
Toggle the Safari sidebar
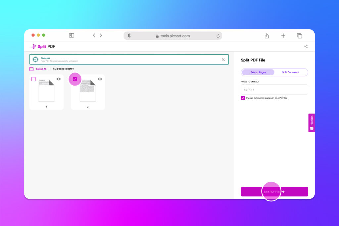coord(72,35)
